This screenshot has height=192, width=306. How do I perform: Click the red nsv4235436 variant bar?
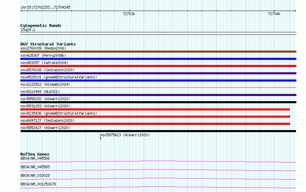click(x=155, y=117)
